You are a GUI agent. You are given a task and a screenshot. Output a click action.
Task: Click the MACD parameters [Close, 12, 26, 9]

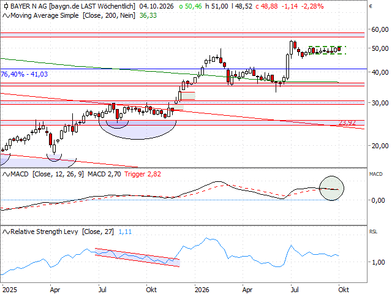coord(58,174)
